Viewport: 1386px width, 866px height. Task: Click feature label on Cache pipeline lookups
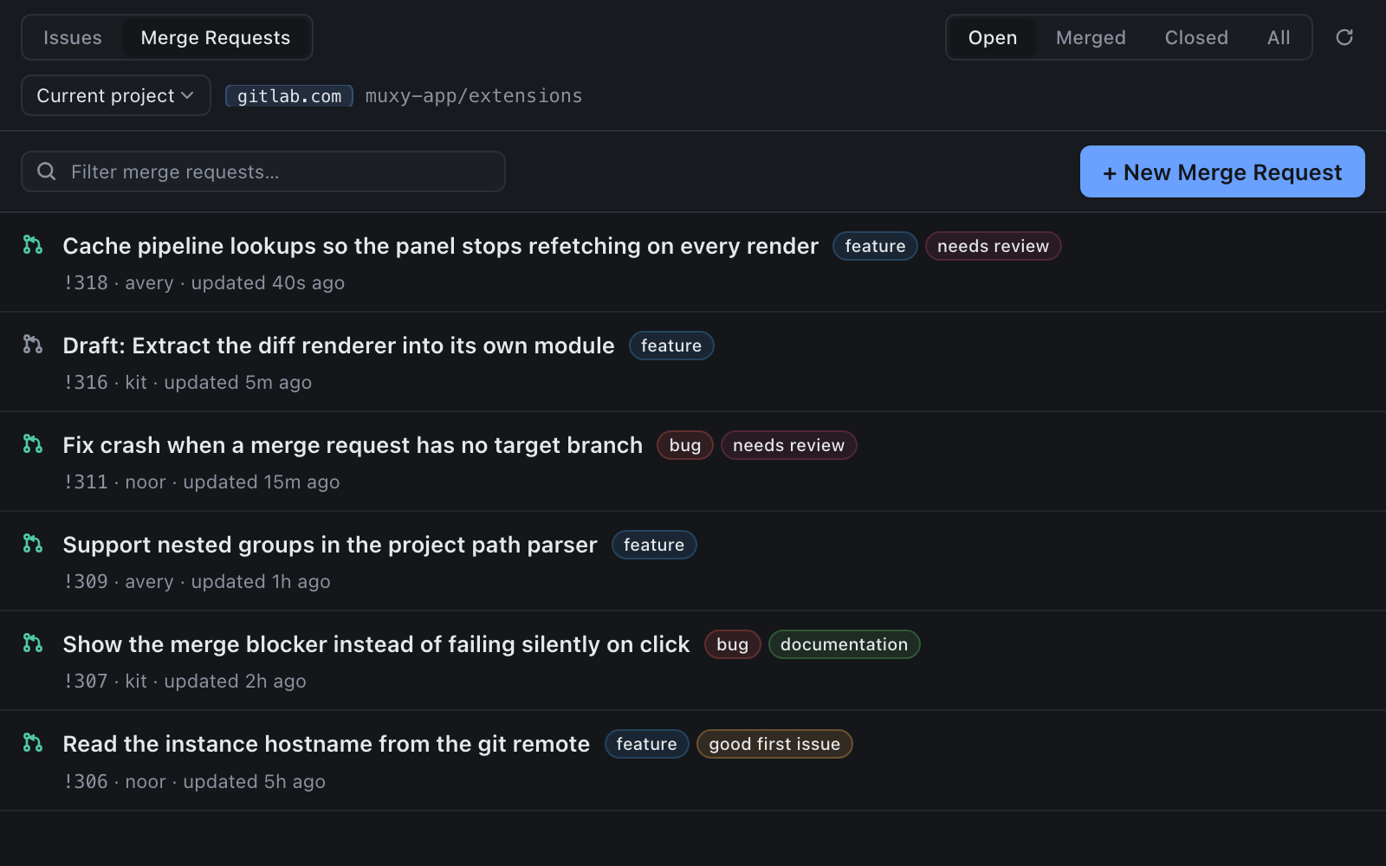coord(875,246)
